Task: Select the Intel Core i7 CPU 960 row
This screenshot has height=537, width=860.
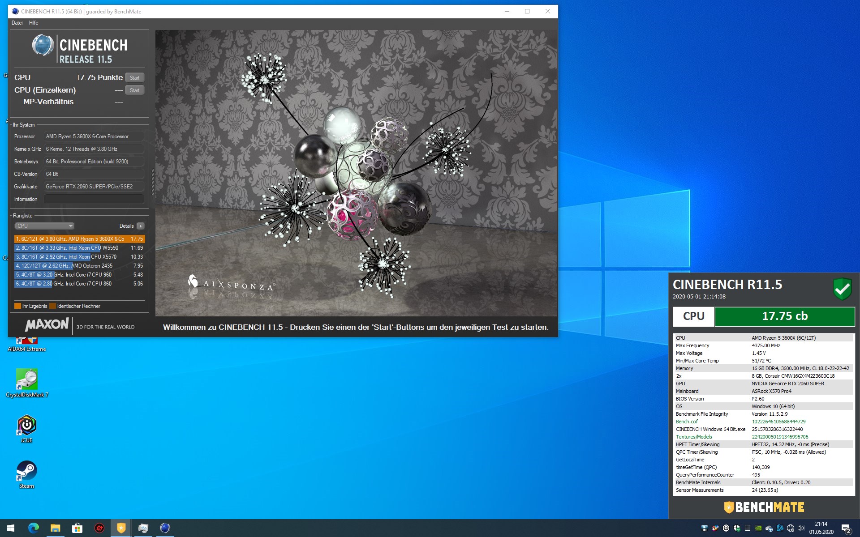Action: [x=79, y=275]
